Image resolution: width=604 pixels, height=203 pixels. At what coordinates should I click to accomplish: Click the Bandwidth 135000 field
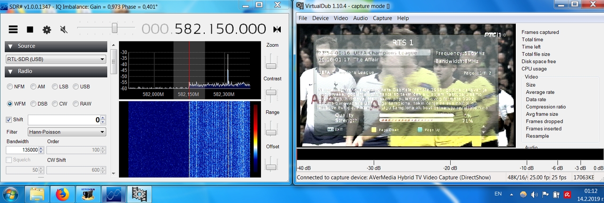pyautogui.click(x=22, y=150)
